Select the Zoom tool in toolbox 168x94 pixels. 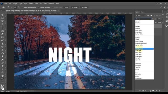(2, 79)
